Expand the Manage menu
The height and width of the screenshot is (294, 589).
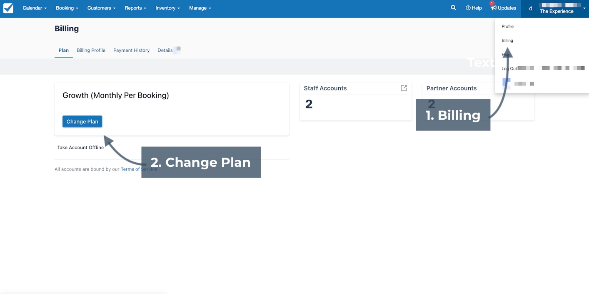(200, 8)
